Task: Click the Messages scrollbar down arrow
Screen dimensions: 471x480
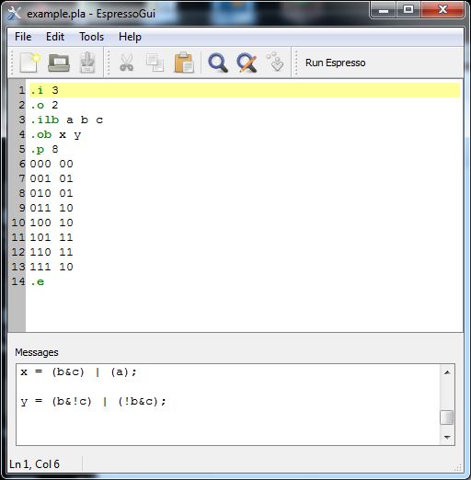Action: point(447,437)
